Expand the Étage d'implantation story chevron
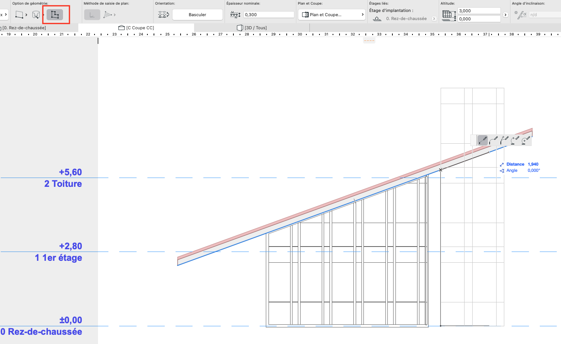 [434, 18]
